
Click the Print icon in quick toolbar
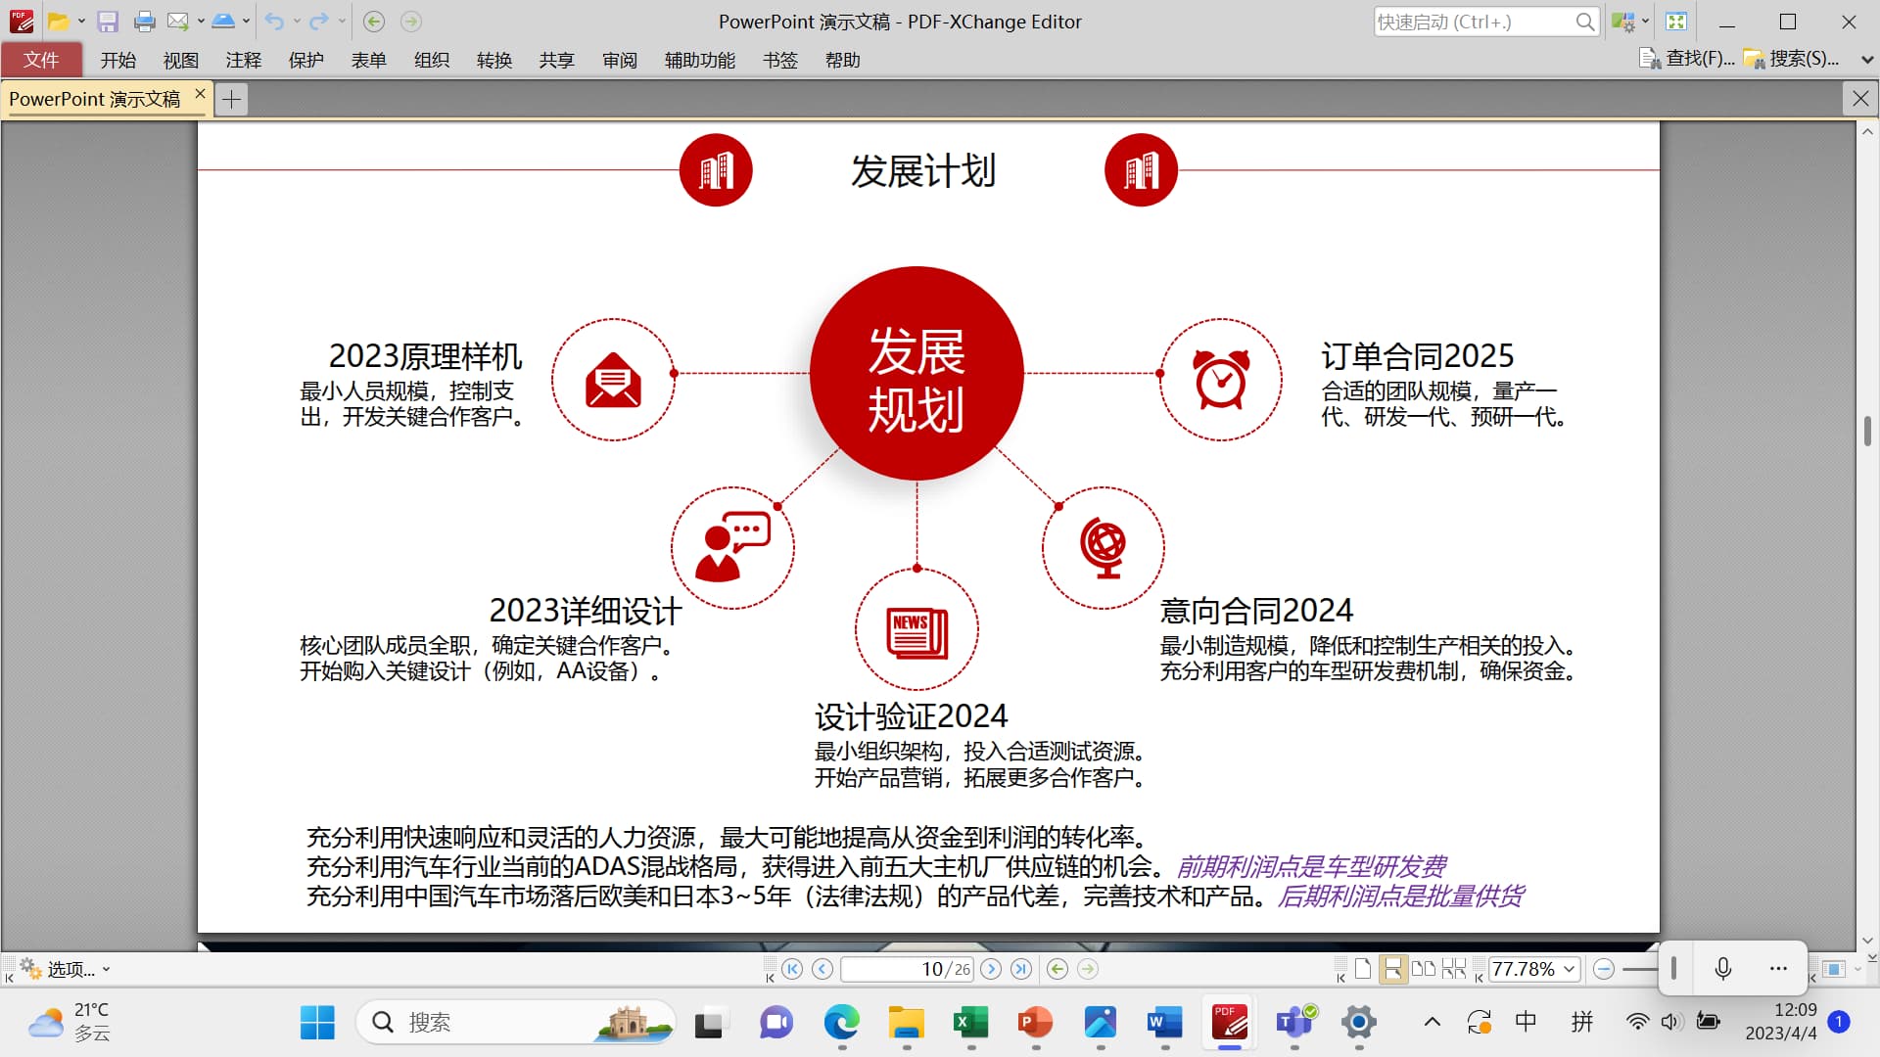(144, 22)
